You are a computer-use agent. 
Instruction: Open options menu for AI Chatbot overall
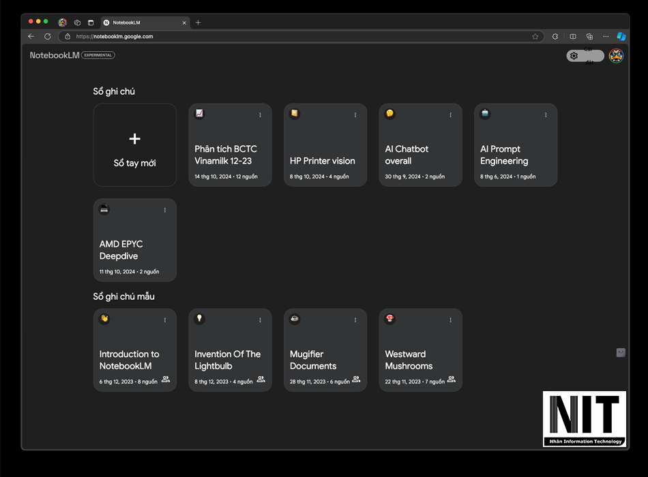click(450, 114)
